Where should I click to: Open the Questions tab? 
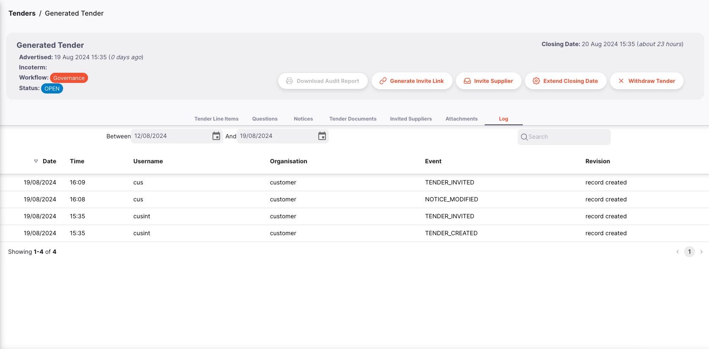click(265, 119)
